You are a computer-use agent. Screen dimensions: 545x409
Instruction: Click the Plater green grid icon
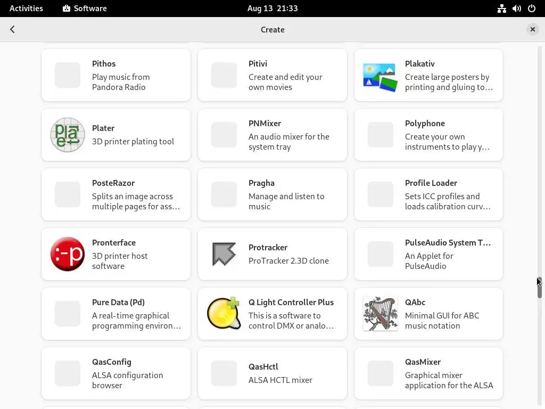(68, 135)
